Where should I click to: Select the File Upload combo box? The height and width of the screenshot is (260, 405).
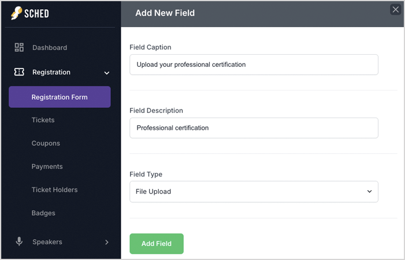click(254, 191)
